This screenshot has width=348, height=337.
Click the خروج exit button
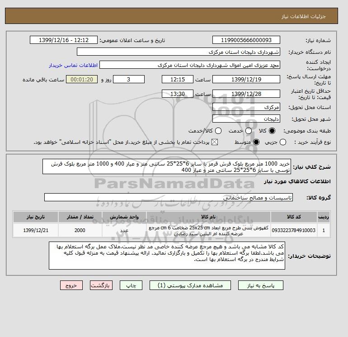pyautogui.click(x=71, y=285)
